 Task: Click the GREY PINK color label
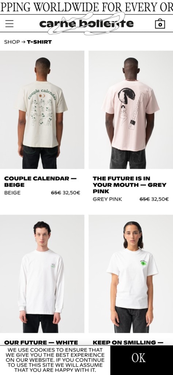coord(107,199)
